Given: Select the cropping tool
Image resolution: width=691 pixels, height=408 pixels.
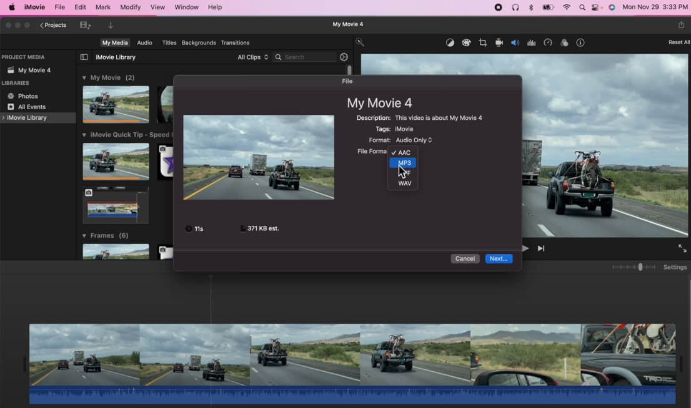Looking at the screenshot, I should coord(482,42).
